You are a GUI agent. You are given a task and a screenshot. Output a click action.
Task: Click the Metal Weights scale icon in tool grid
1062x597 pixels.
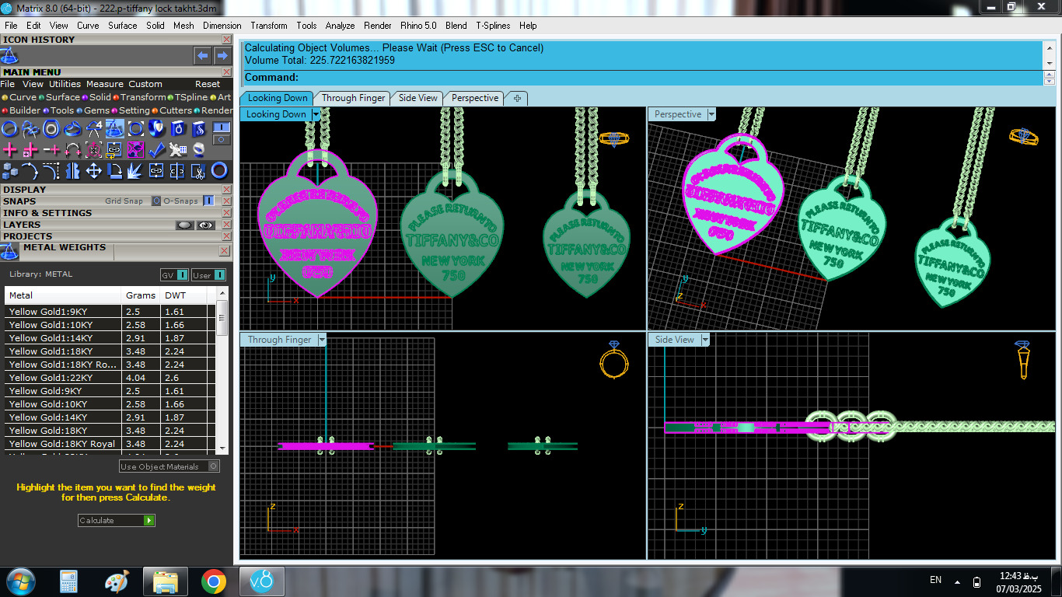(114, 129)
